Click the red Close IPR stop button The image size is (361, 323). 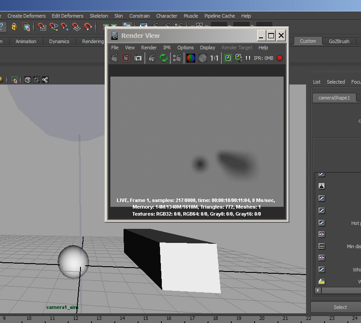point(280,58)
